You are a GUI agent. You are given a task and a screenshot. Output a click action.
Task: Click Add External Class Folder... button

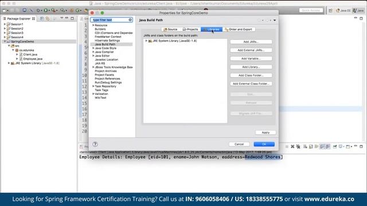click(251, 84)
